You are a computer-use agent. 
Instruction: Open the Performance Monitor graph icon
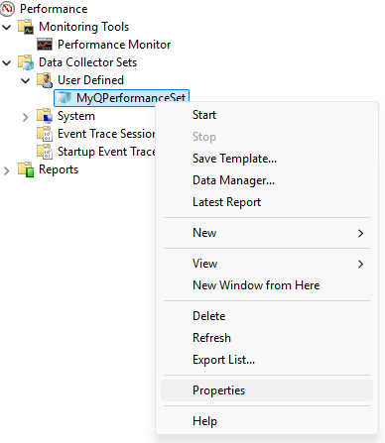(45, 45)
